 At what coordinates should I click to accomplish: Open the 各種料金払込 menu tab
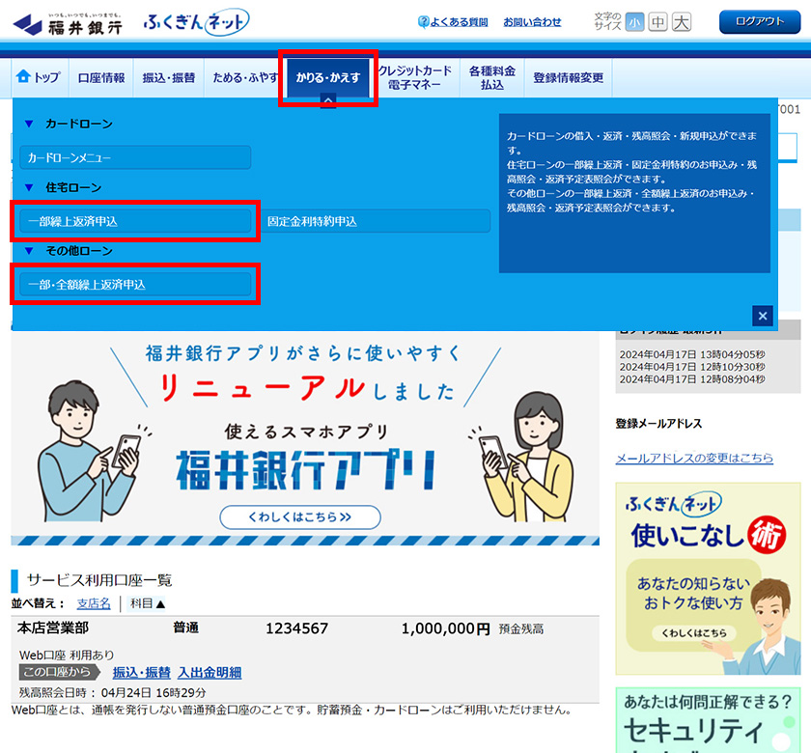(x=491, y=77)
